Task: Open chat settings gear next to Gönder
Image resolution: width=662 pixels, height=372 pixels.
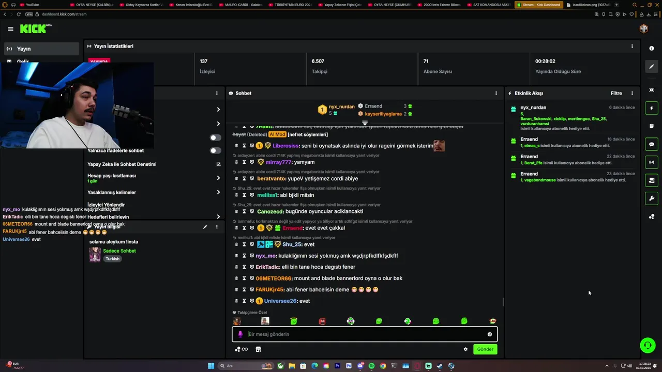Action: point(465,349)
